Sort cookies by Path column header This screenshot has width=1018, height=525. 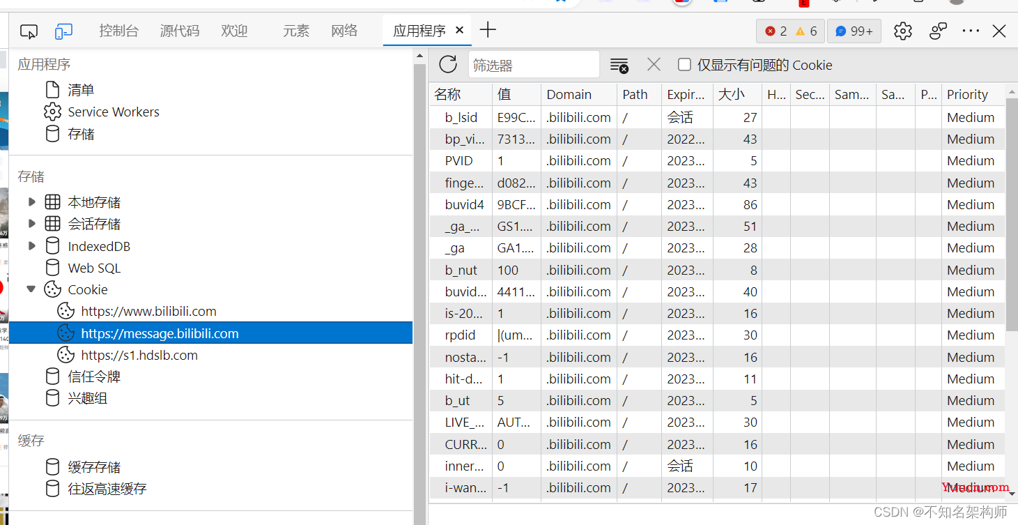[639, 94]
